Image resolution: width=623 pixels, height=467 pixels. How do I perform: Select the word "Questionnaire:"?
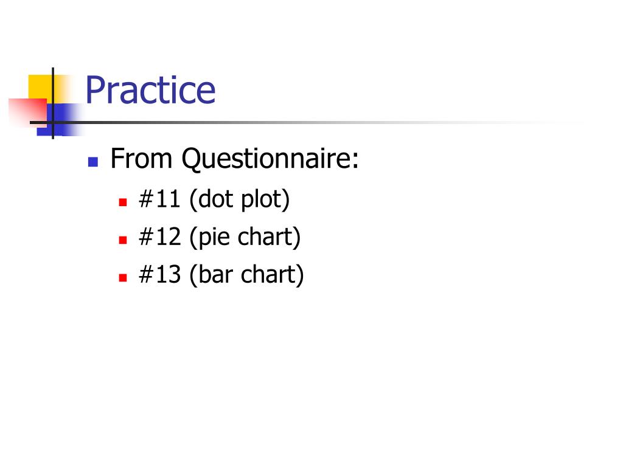270,159
